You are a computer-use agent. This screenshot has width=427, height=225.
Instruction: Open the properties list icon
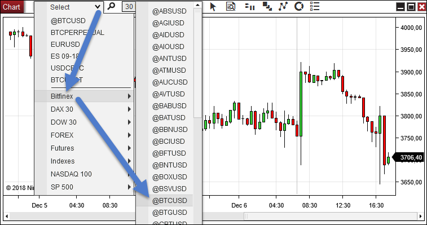(315, 6)
